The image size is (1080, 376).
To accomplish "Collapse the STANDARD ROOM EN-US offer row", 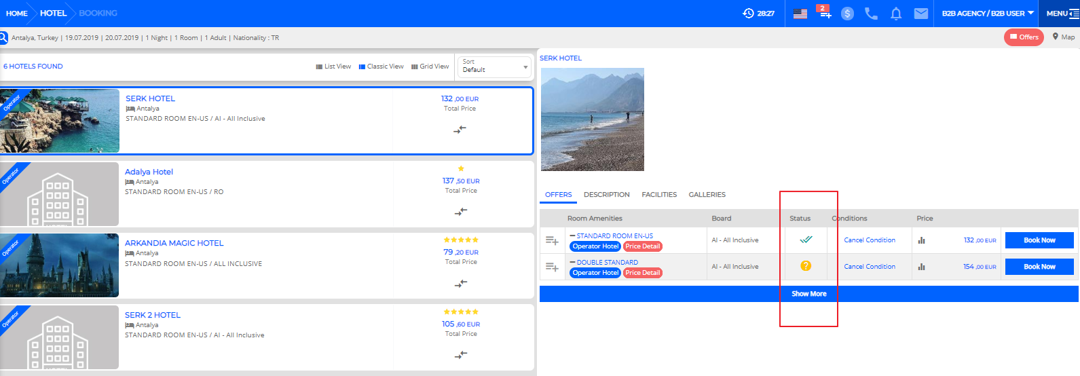I will coord(572,236).
